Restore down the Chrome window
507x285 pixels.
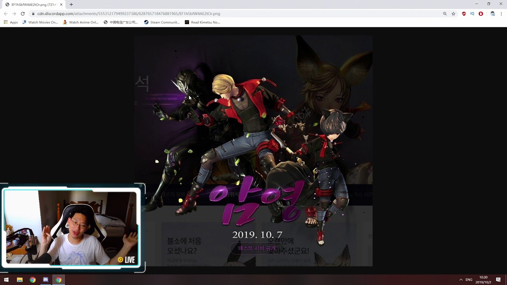tap(489, 4)
